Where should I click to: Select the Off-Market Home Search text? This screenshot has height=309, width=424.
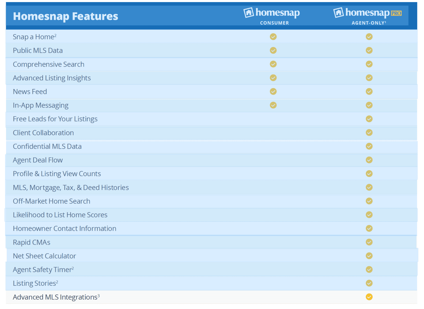click(52, 201)
